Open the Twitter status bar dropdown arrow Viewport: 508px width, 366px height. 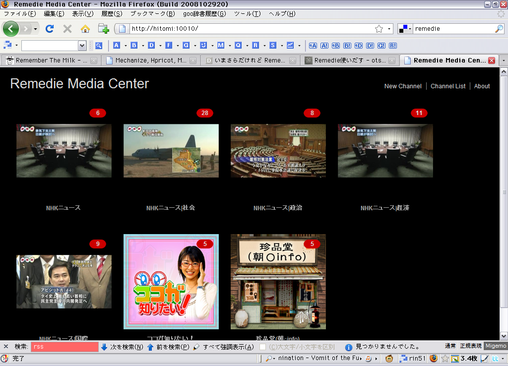(503, 358)
